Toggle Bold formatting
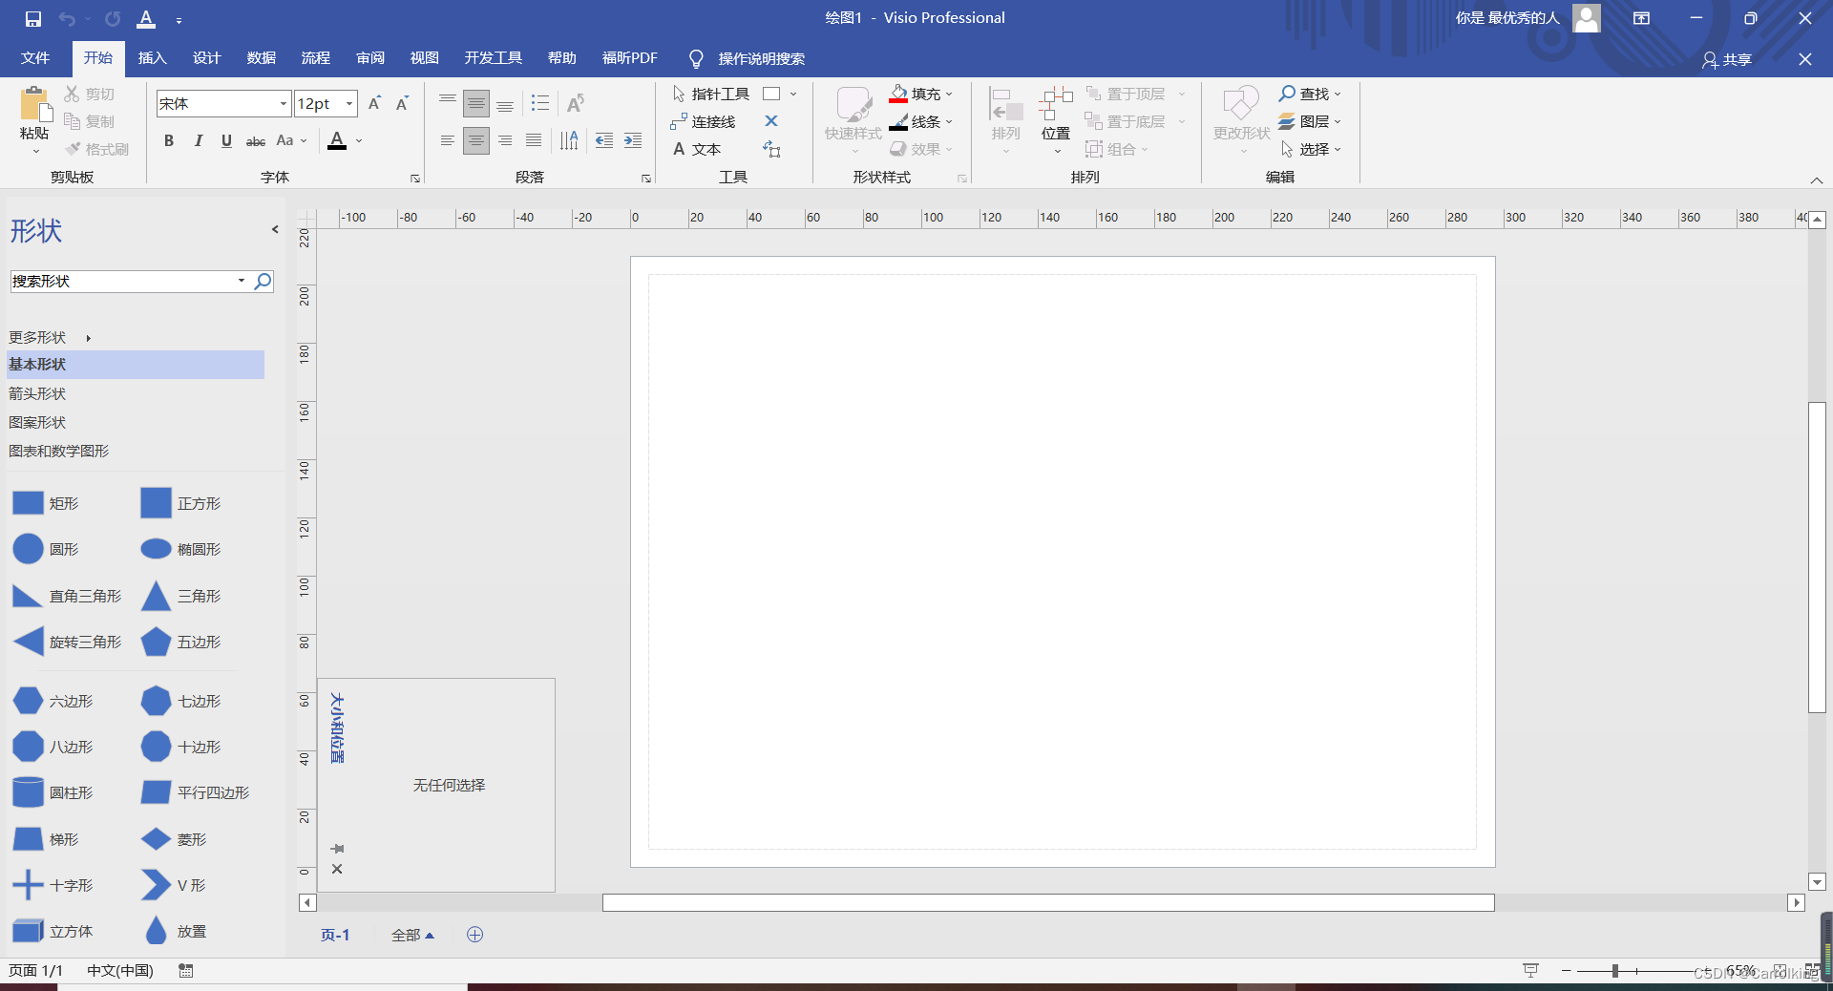The width and height of the screenshot is (1833, 991). (169, 141)
